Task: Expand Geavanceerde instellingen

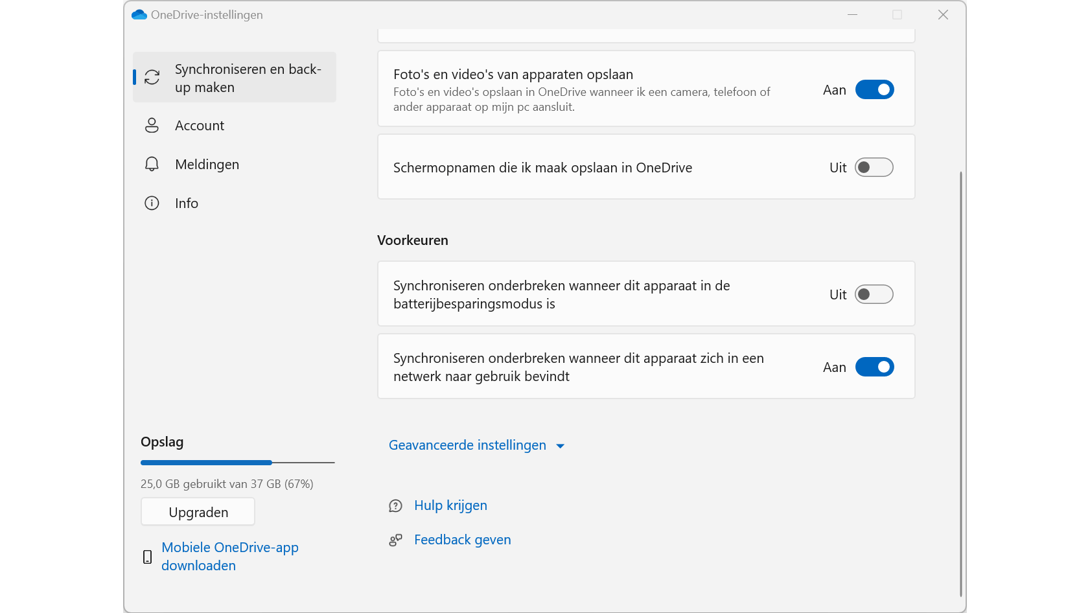Action: [477, 445]
